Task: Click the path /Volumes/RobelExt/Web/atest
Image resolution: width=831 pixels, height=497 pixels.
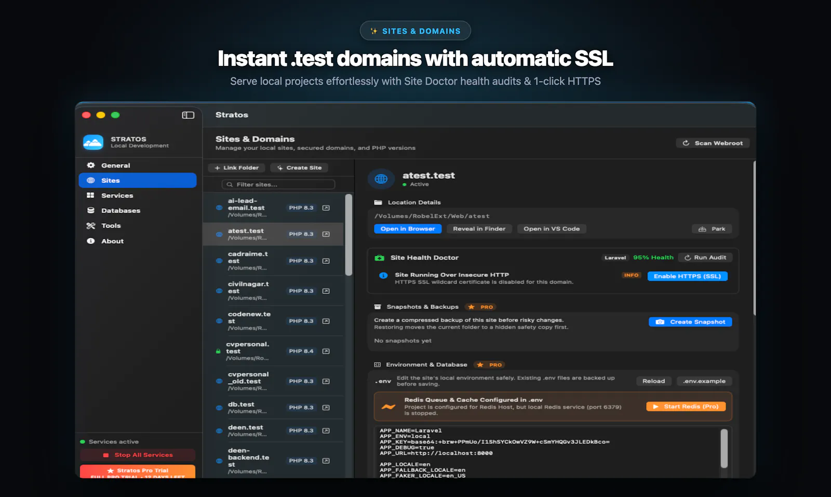Action: pyautogui.click(x=432, y=216)
